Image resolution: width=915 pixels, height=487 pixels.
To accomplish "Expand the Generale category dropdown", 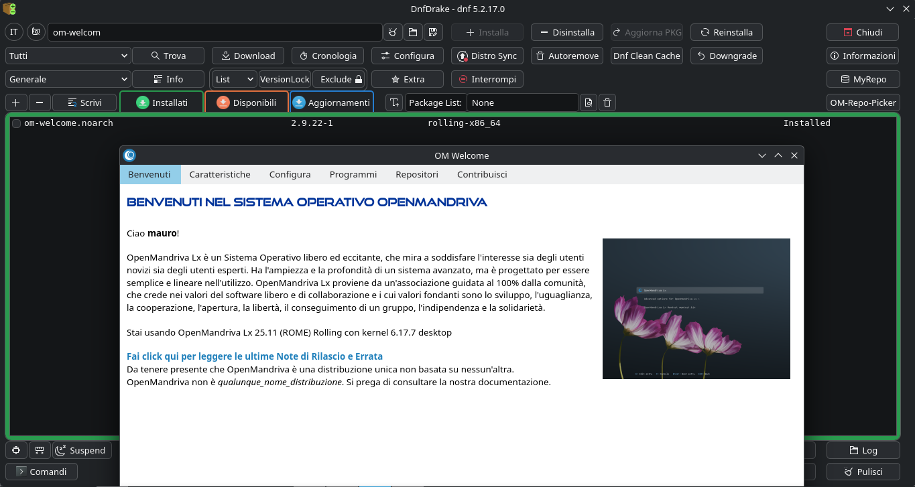I will 68,79.
